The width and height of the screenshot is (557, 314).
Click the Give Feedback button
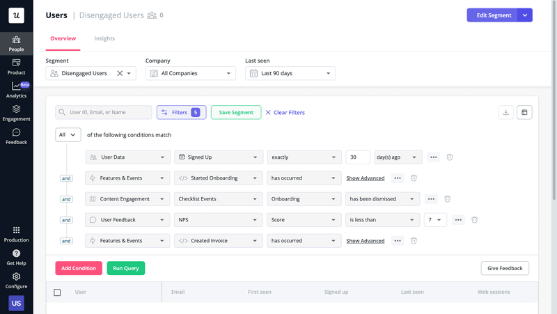[505, 268]
